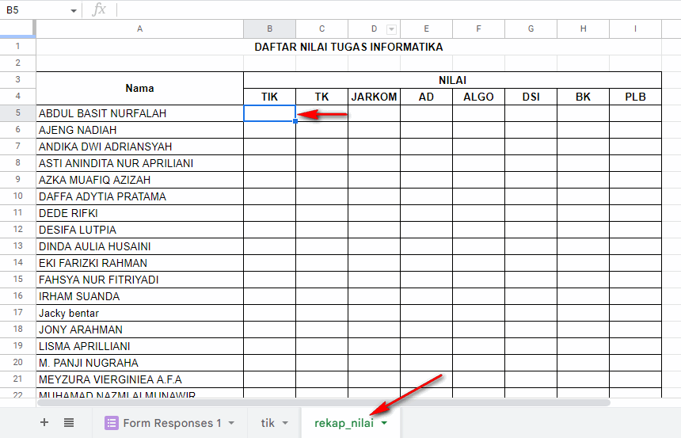Click the filter icon in column D header

390,29
